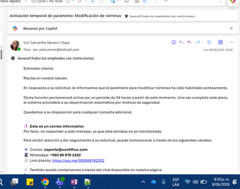The height and width of the screenshot is (189, 240).
Task: Click the recipient mv_veincarrion@hotmail.com
Action: [x=56, y=50]
